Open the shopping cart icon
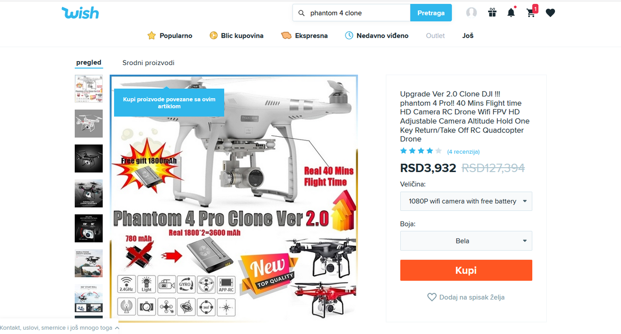Screen dimensions: 621x334 (x=531, y=13)
